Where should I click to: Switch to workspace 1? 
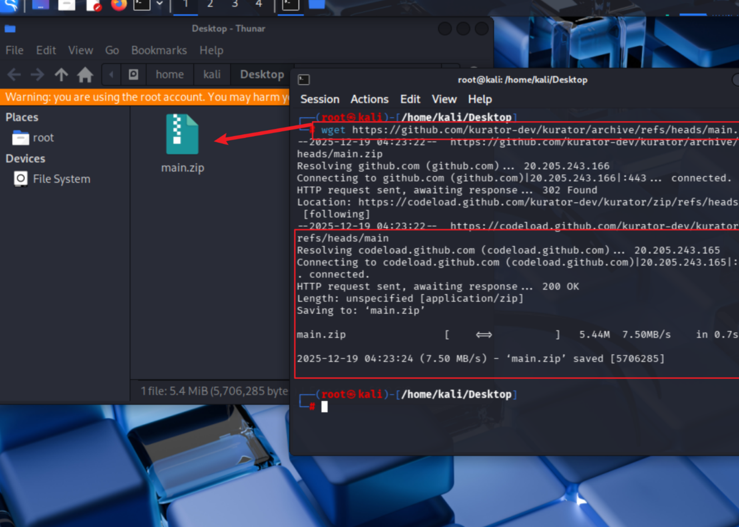pos(185,5)
